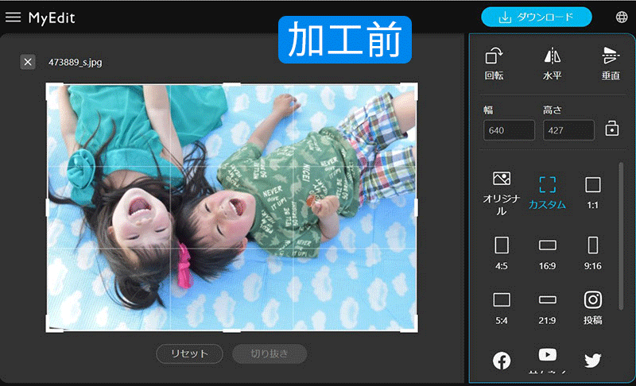
Task: Open the globe language selector
Action: pos(622,17)
